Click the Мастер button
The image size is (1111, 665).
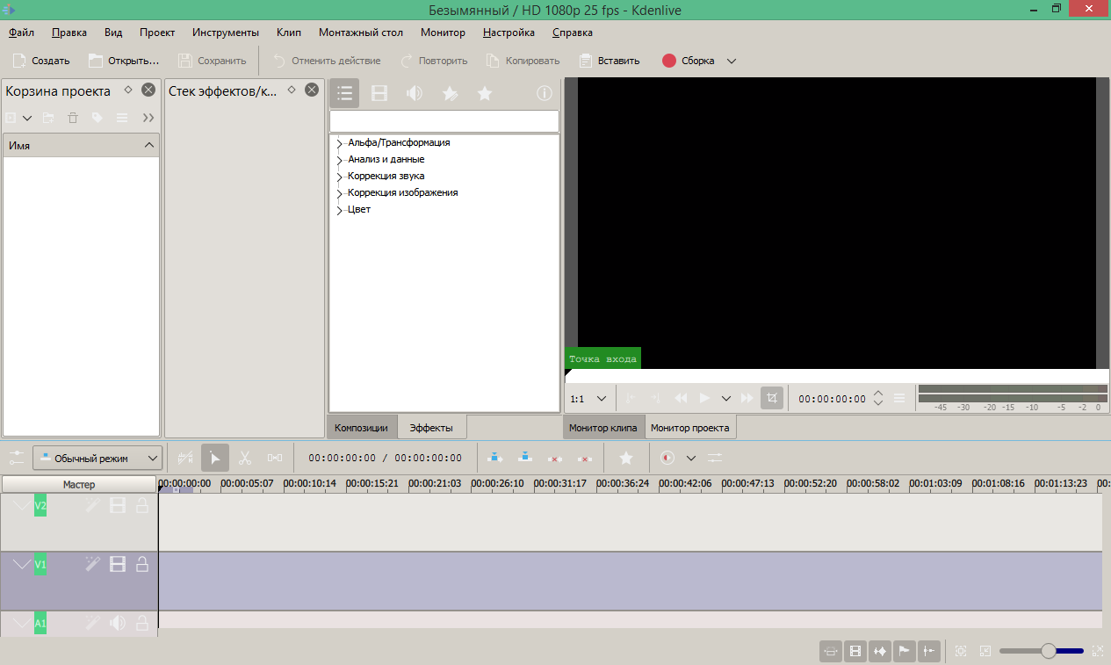click(79, 484)
